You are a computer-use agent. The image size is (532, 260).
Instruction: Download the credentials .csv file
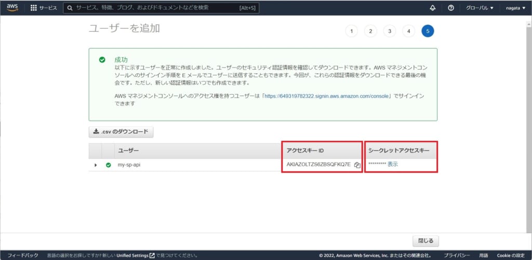pos(121,132)
